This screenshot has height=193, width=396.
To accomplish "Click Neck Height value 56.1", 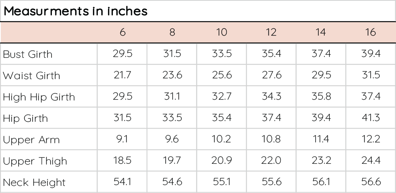I will click(x=321, y=182).
